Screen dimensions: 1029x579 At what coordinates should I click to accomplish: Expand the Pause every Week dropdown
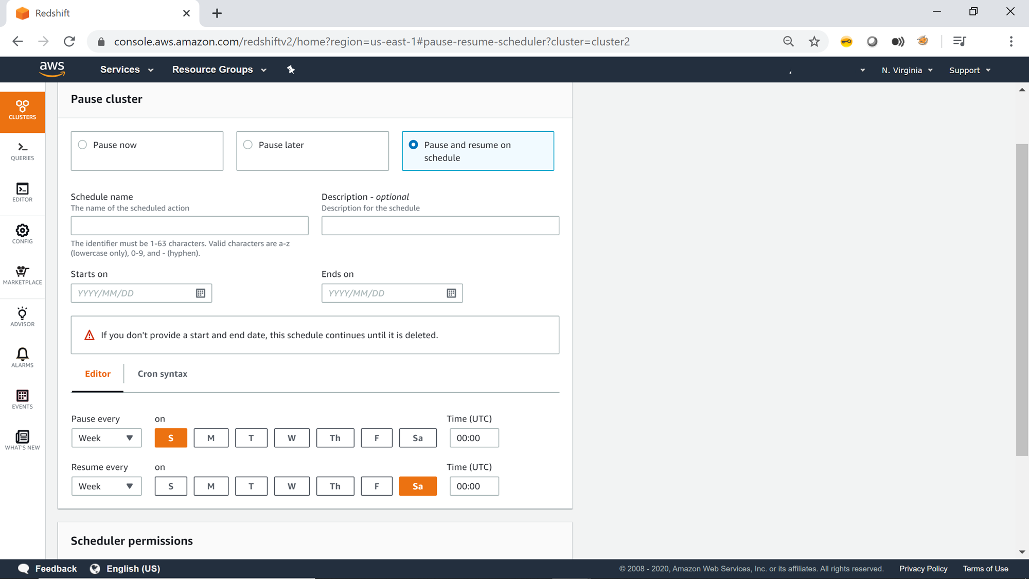pos(107,438)
